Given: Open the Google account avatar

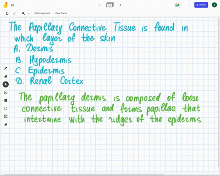Looking at the screenshot, I should click(x=214, y=5).
